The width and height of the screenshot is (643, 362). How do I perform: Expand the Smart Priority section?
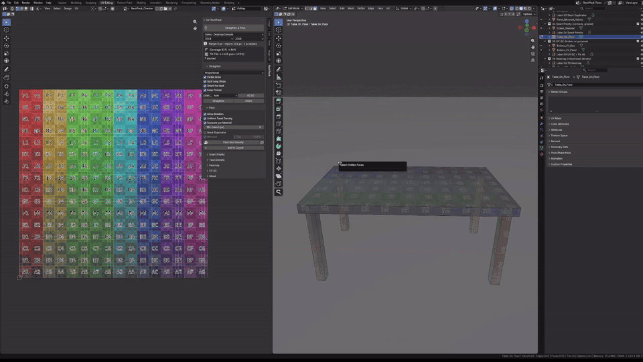pyautogui.click(x=216, y=154)
